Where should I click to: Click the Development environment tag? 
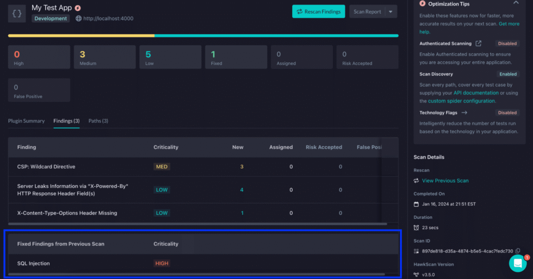[x=51, y=18]
